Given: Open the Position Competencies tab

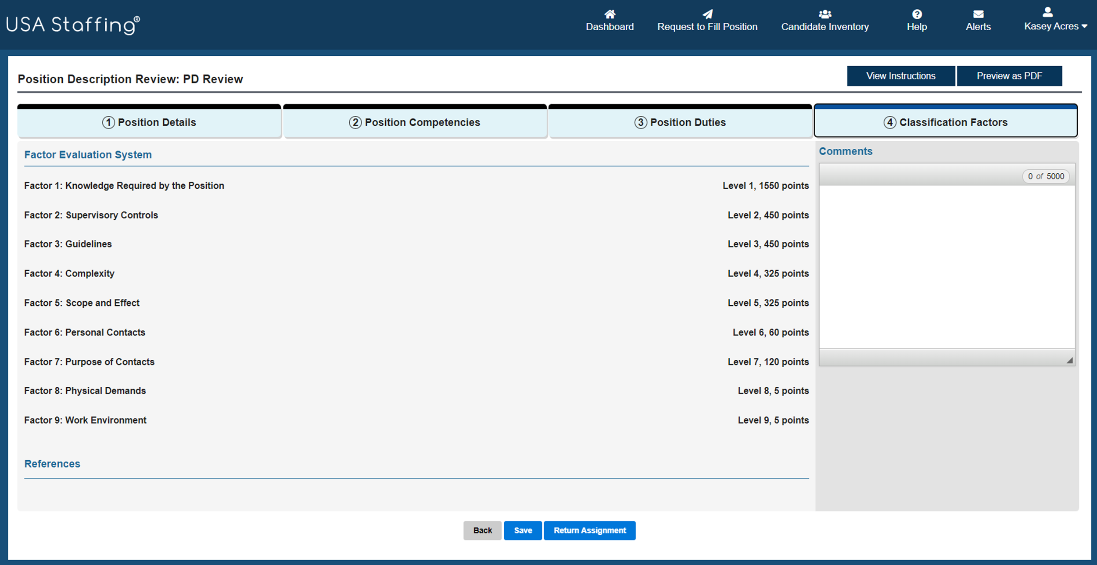Looking at the screenshot, I should tap(415, 122).
